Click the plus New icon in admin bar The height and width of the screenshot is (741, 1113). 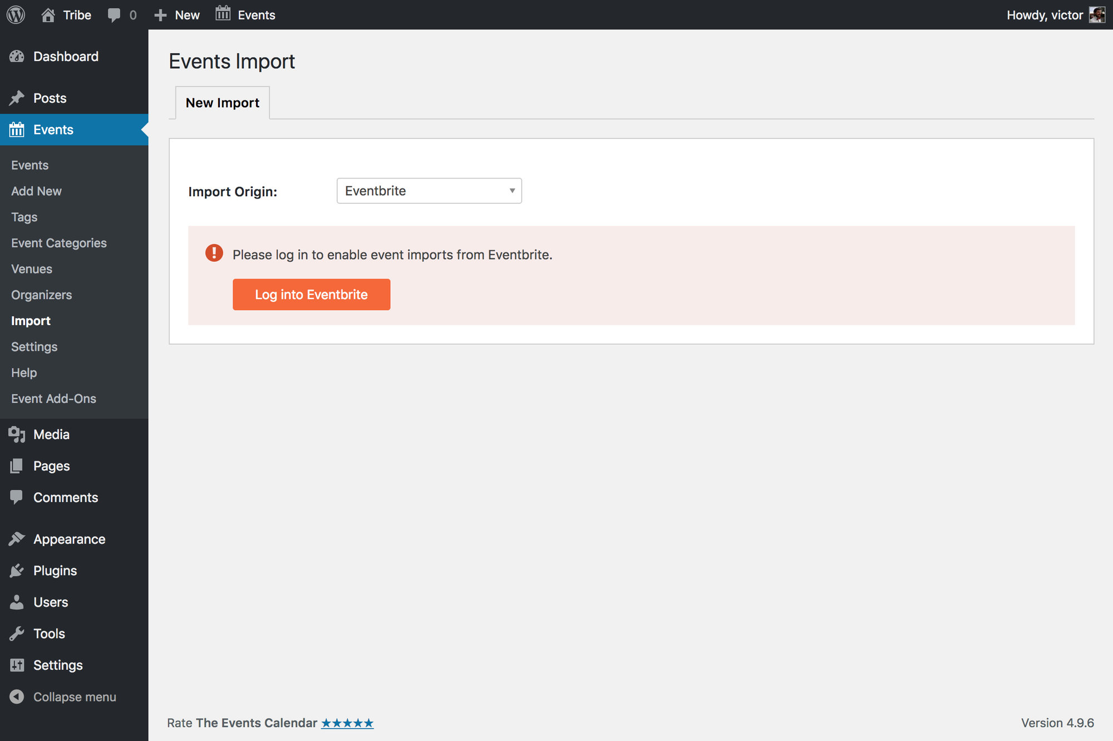(160, 15)
